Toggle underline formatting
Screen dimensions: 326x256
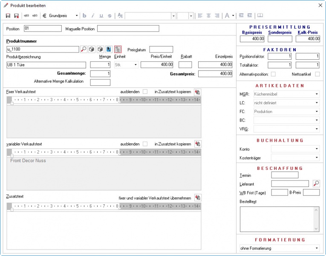click(x=101, y=16)
